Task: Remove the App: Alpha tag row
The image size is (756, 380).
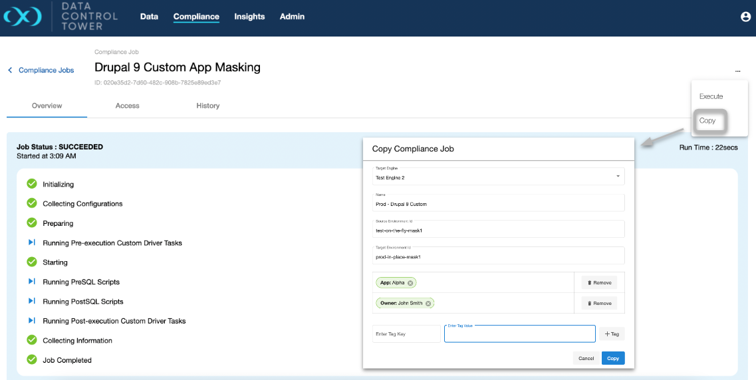Action: click(x=599, y=283)
